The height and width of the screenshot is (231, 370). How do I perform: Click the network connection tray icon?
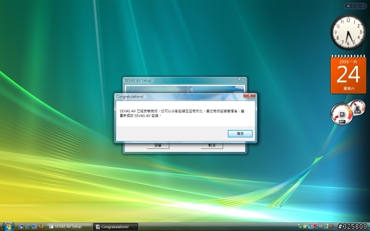326,226
